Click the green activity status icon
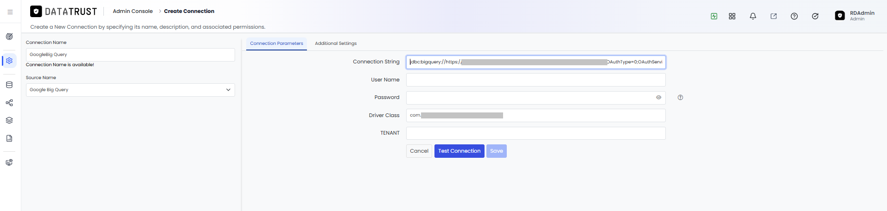The height and width of the screenshot is (211, 887). coord(714,16)
